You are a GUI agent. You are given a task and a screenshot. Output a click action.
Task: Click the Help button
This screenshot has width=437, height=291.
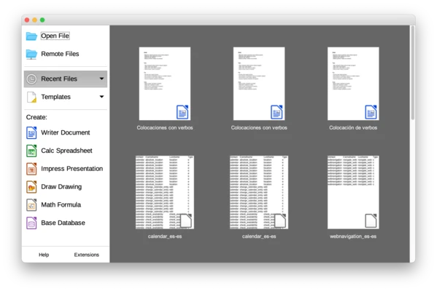[x=44, y=255]
